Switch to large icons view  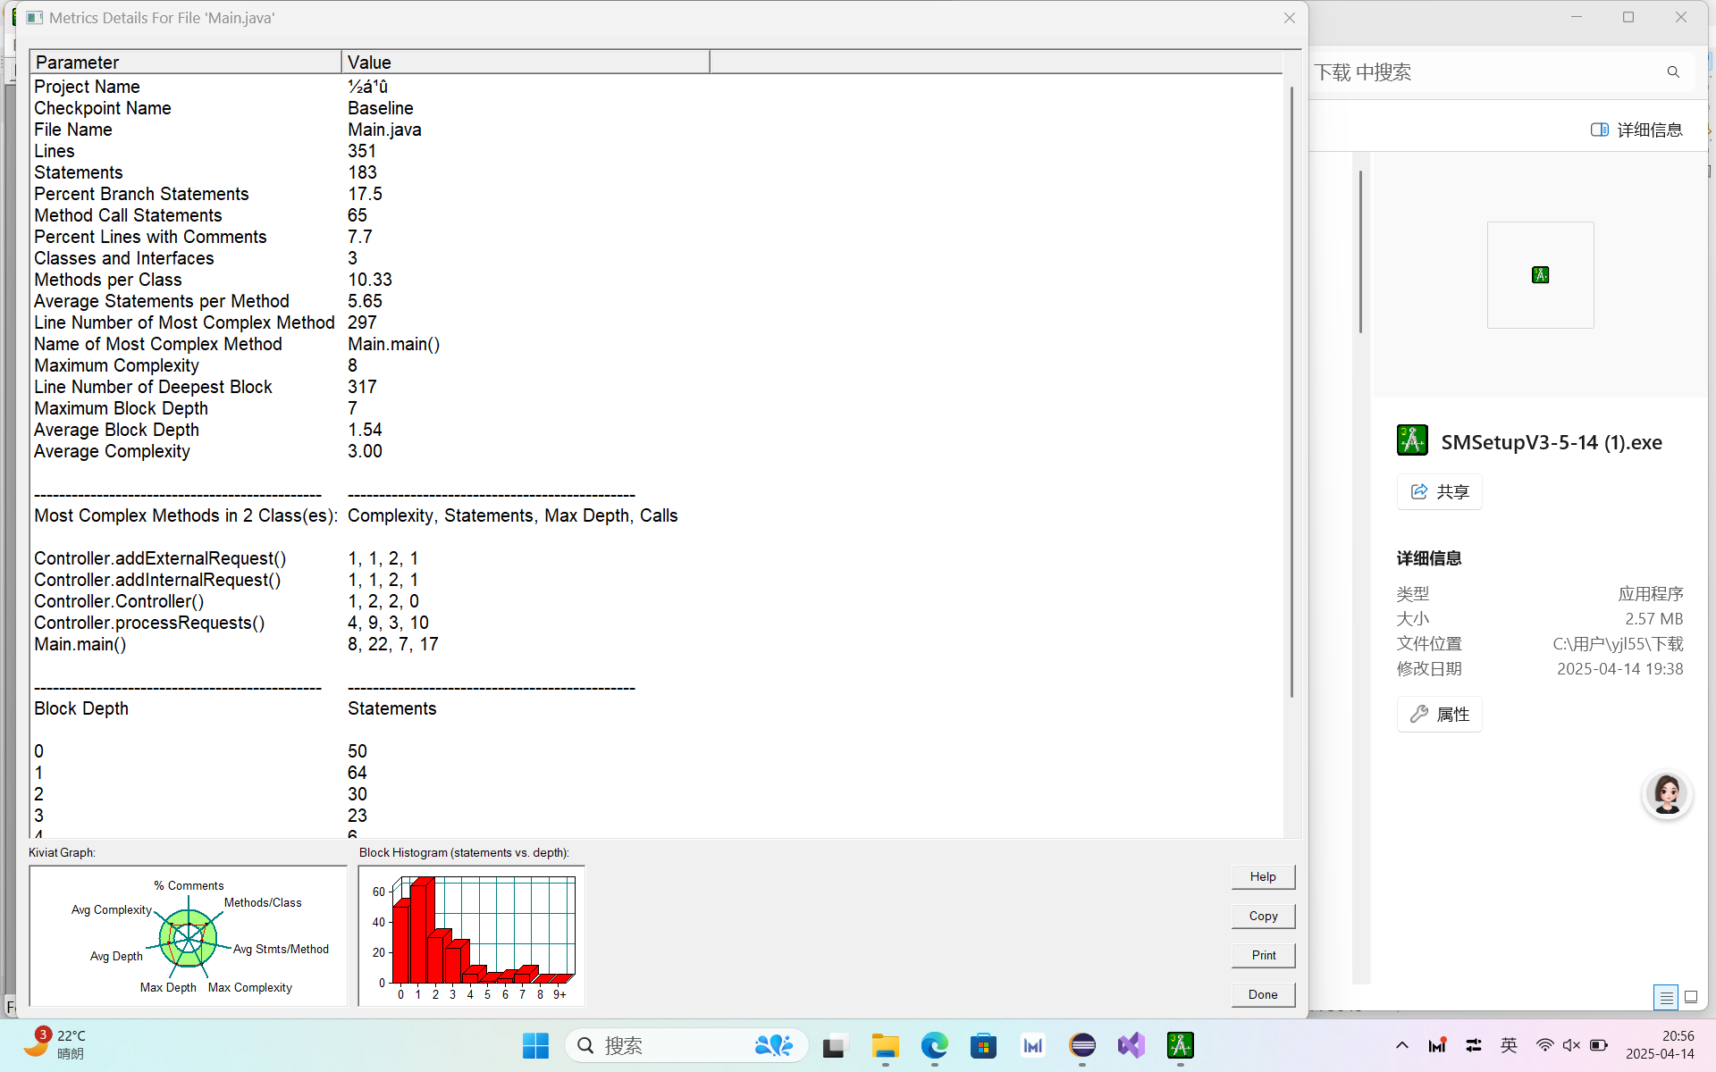(x=1691, y=997)
